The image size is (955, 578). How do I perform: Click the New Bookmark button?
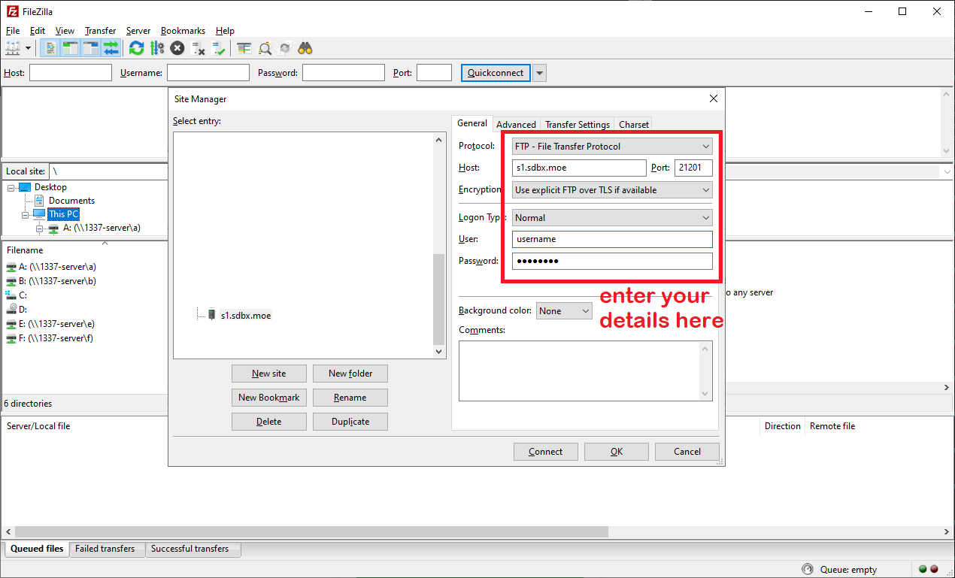coord(269,398)
